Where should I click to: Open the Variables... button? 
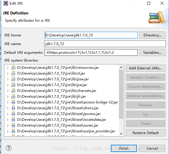point(153,53)
